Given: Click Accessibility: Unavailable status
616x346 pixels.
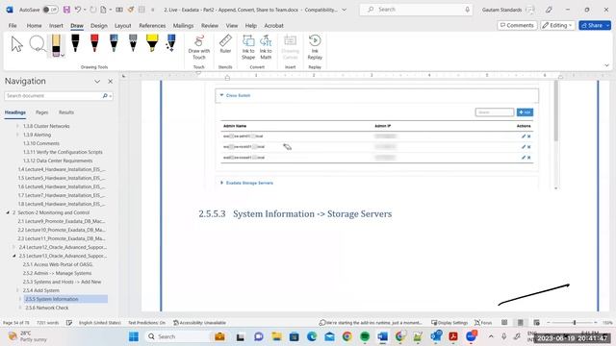Looking at the screenshot, I should [x=199, y=323].
